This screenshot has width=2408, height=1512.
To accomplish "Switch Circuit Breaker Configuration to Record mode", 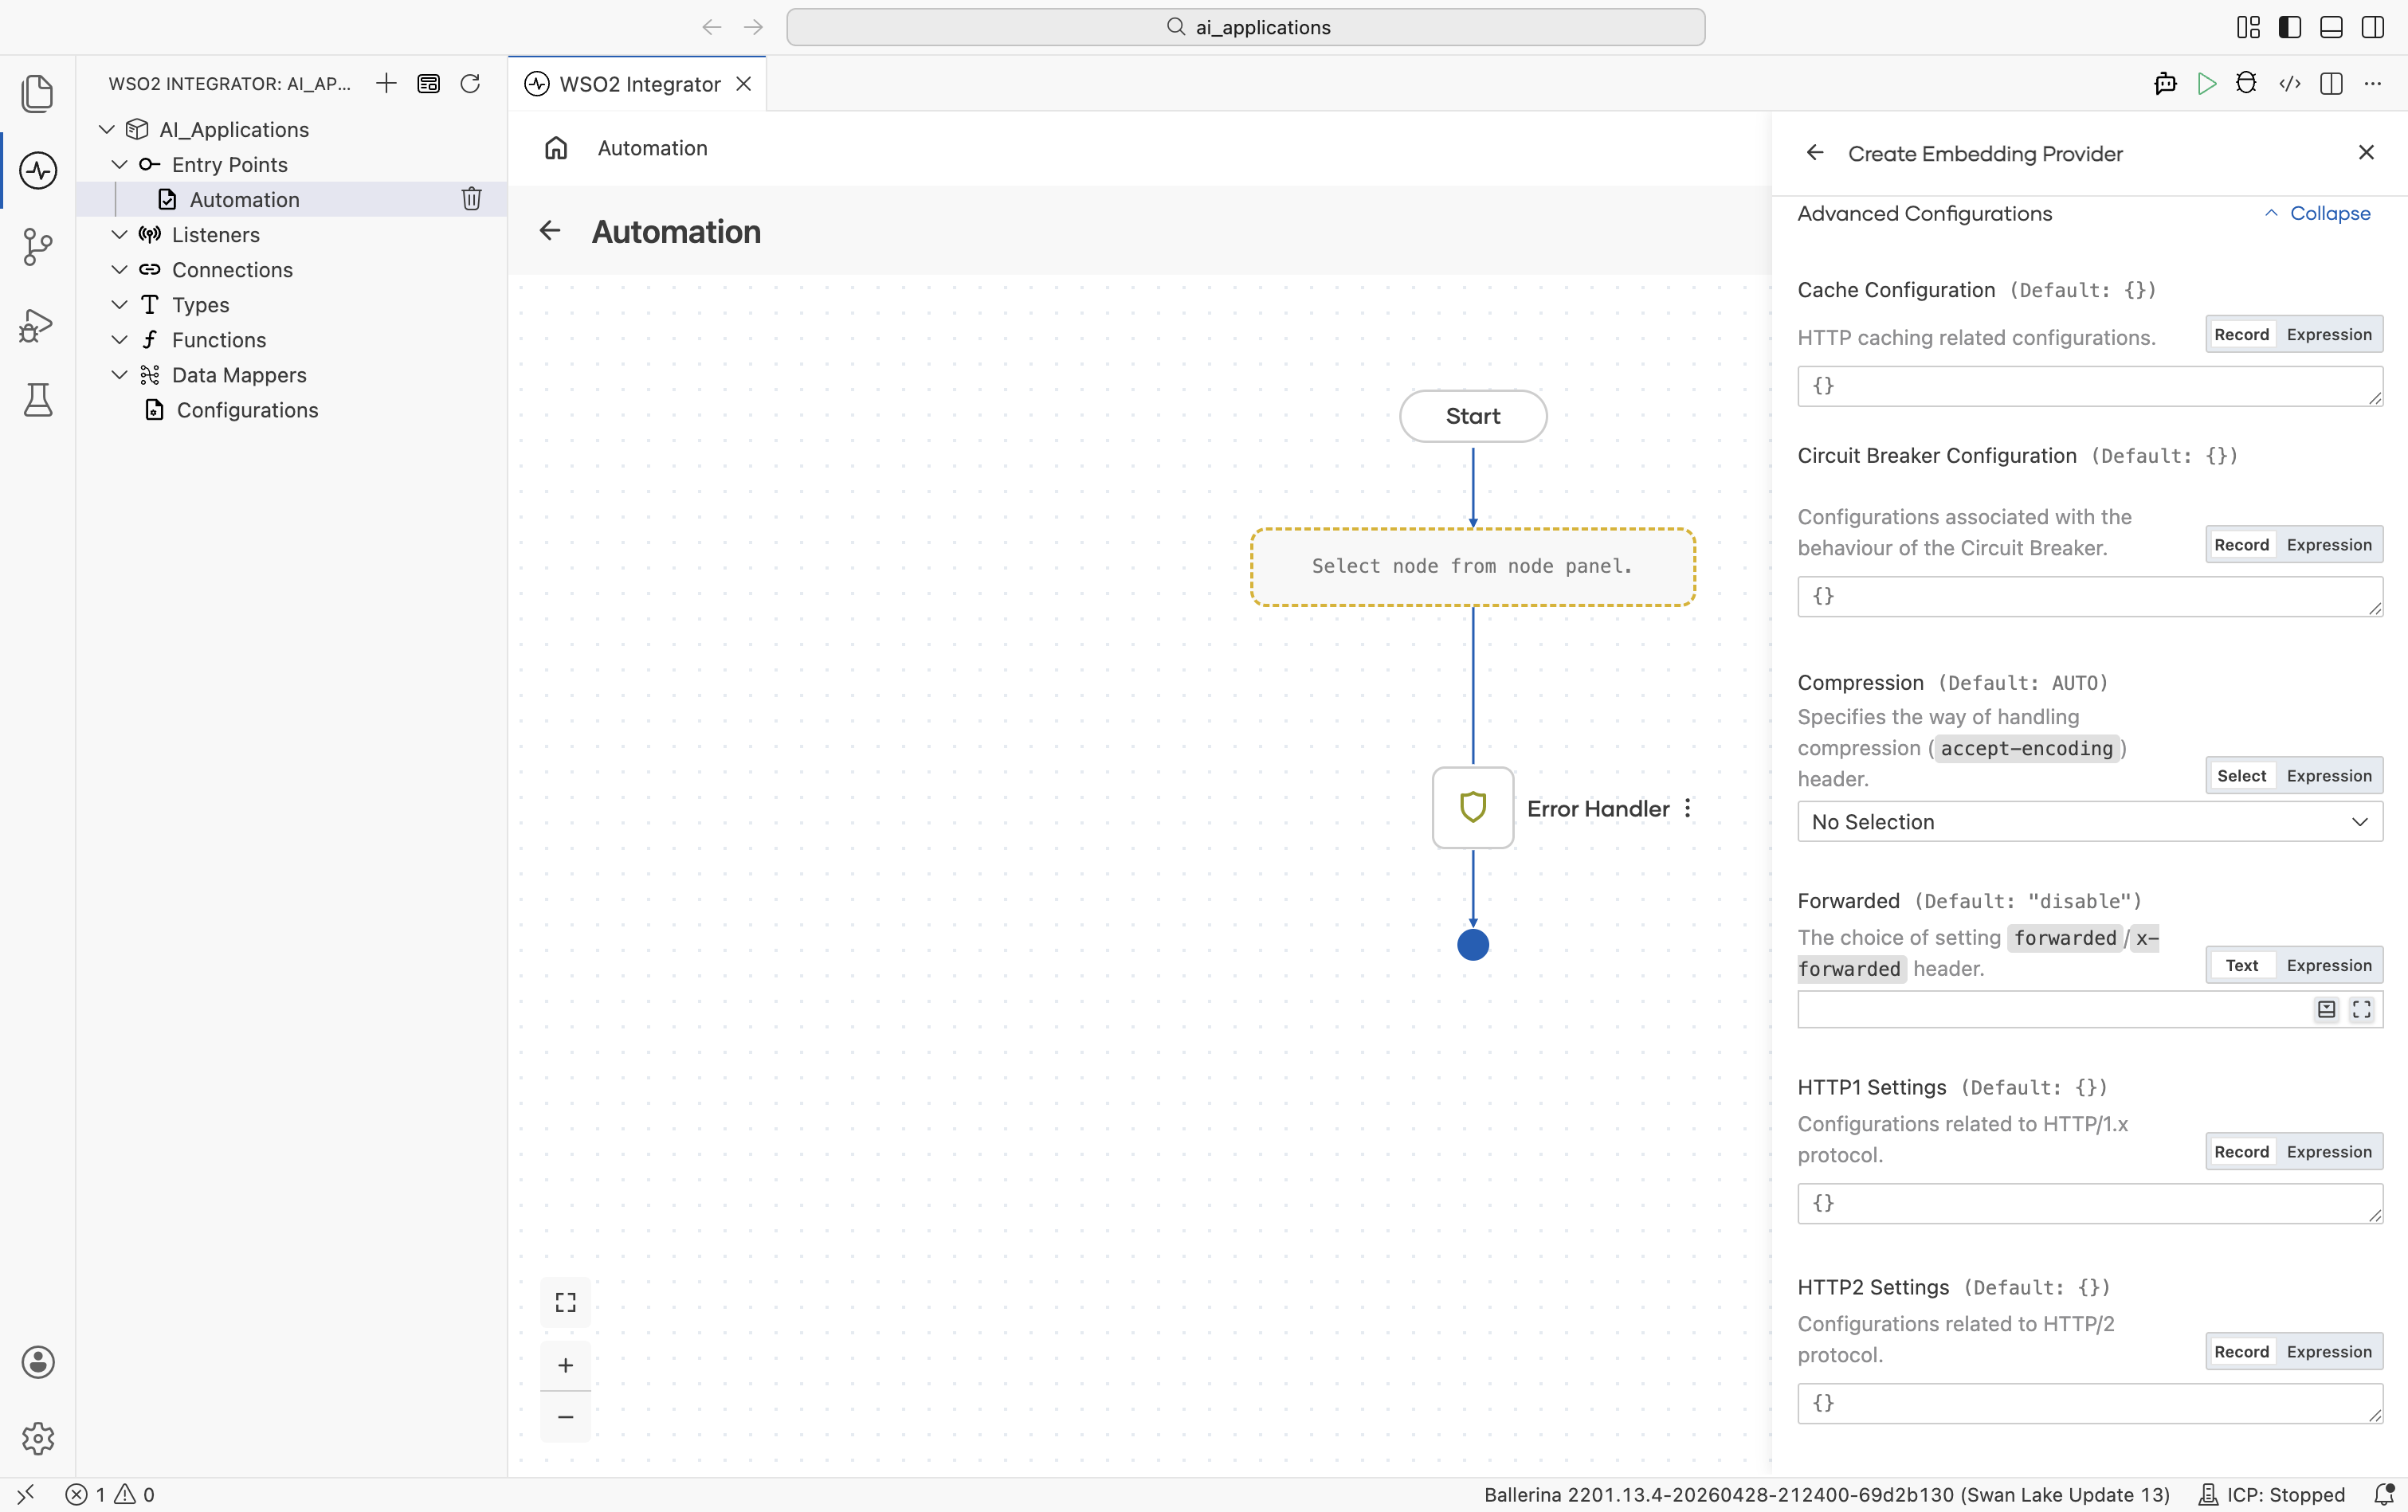I will pyautogui.click(x=2241, y=544).
